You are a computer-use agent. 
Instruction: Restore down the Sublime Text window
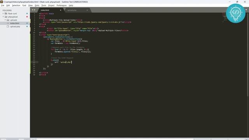tap(237, 2)
